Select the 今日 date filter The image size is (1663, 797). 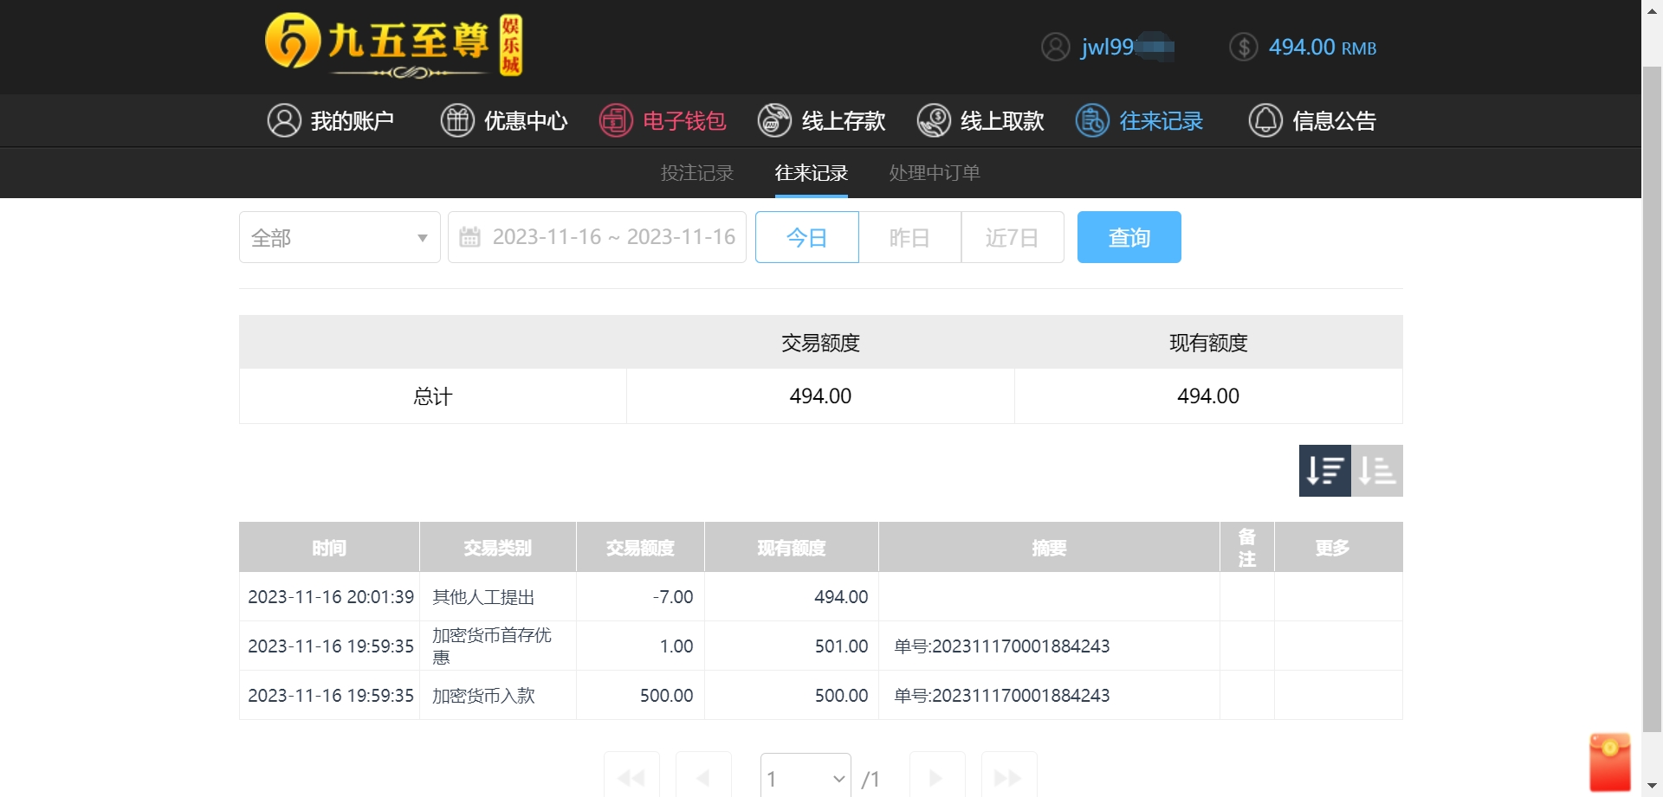point(806,237)
